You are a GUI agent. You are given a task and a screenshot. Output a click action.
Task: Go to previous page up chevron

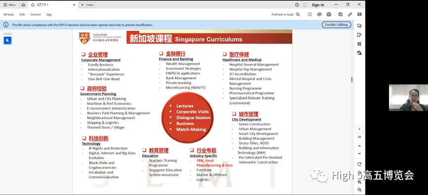(360, 146)
